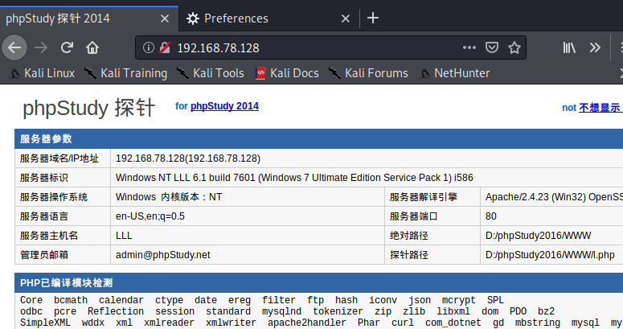
Task: Follow the phpStudy 2014 hyperlink
Action: (224, 106)
